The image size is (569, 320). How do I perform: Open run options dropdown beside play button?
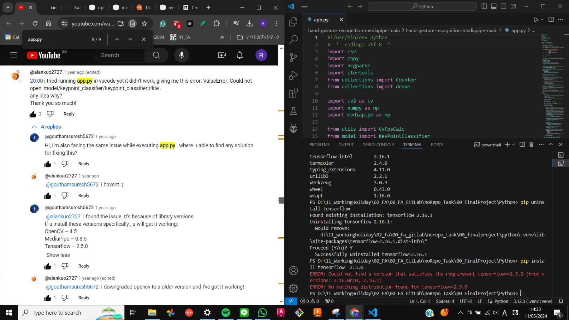click(x=542, y=20)
